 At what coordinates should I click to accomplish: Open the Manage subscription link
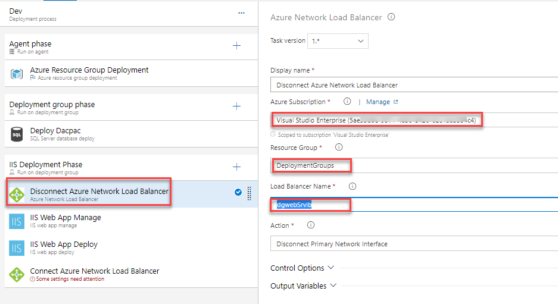[378, 102]
